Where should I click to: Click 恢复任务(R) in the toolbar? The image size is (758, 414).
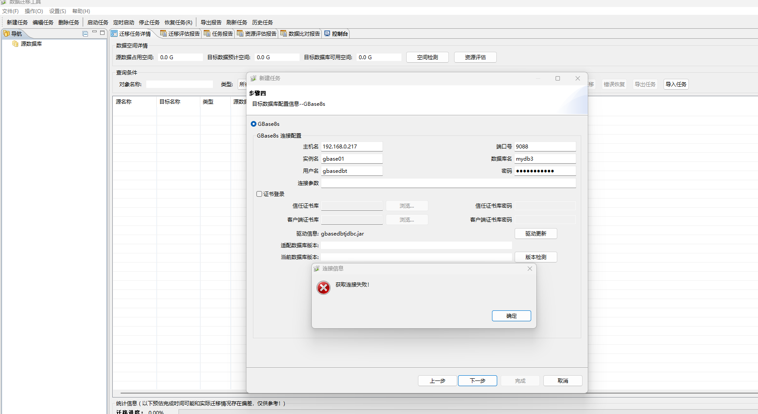pyautogui.click(x=178, y=23)
